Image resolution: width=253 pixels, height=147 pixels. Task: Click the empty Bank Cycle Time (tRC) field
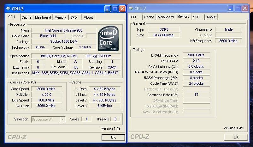coord(196,89)
